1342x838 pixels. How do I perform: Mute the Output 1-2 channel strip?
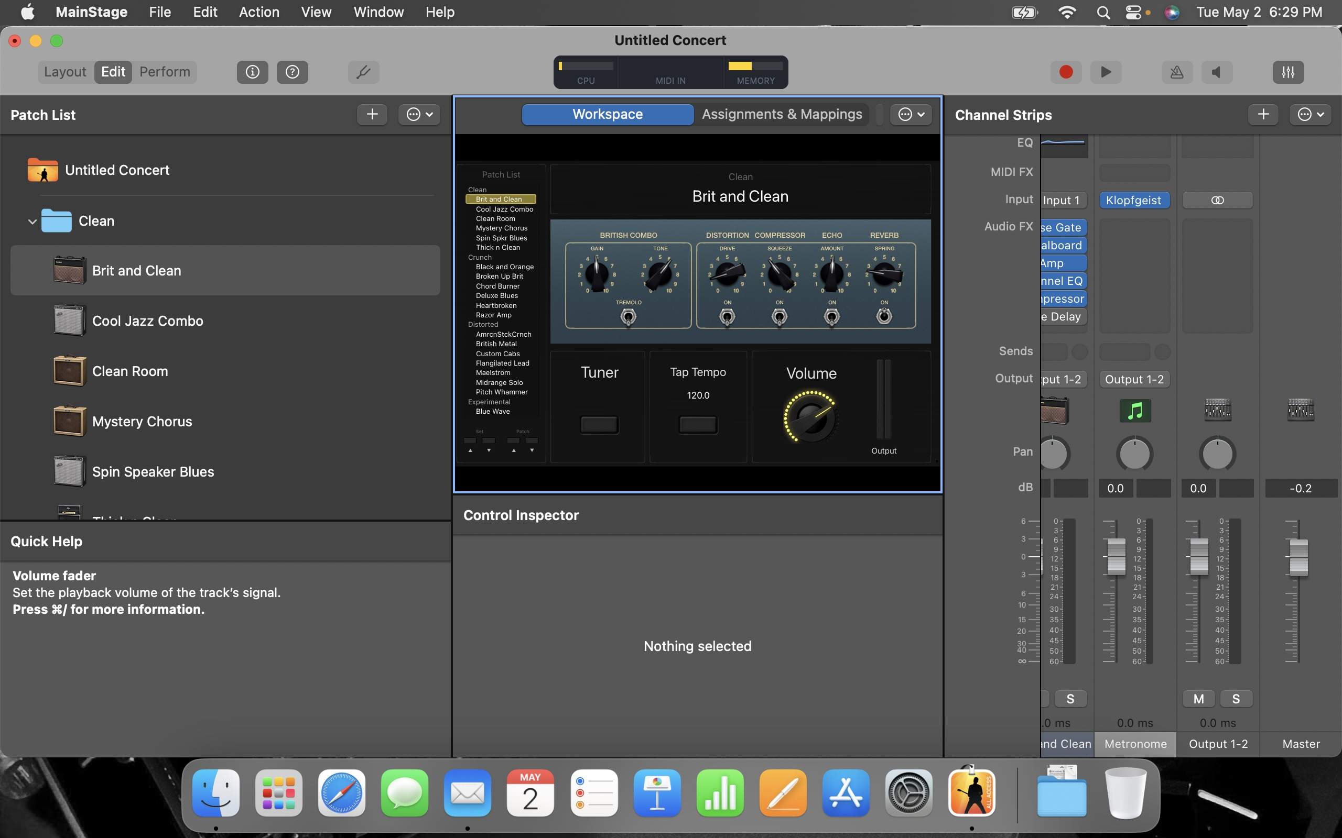point(1198,699)
